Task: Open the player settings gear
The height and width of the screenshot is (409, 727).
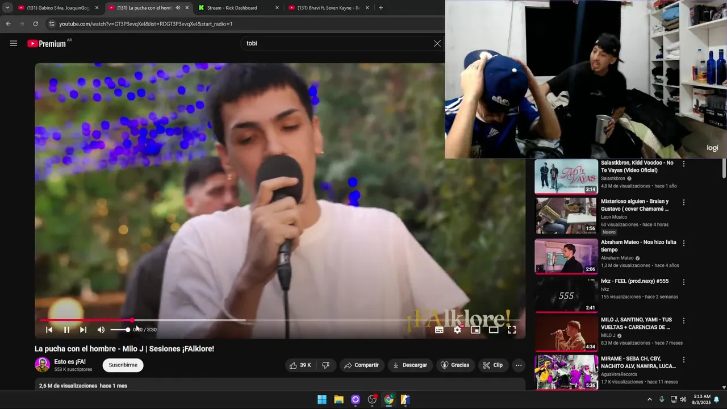Action: click(457, 329)
